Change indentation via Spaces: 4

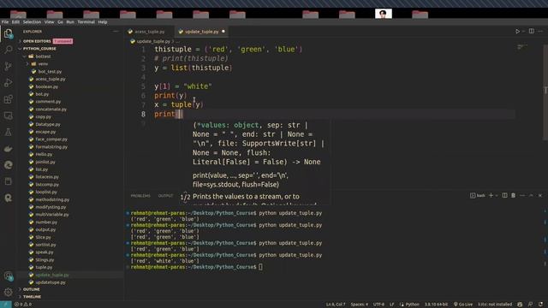click(360, 305)
